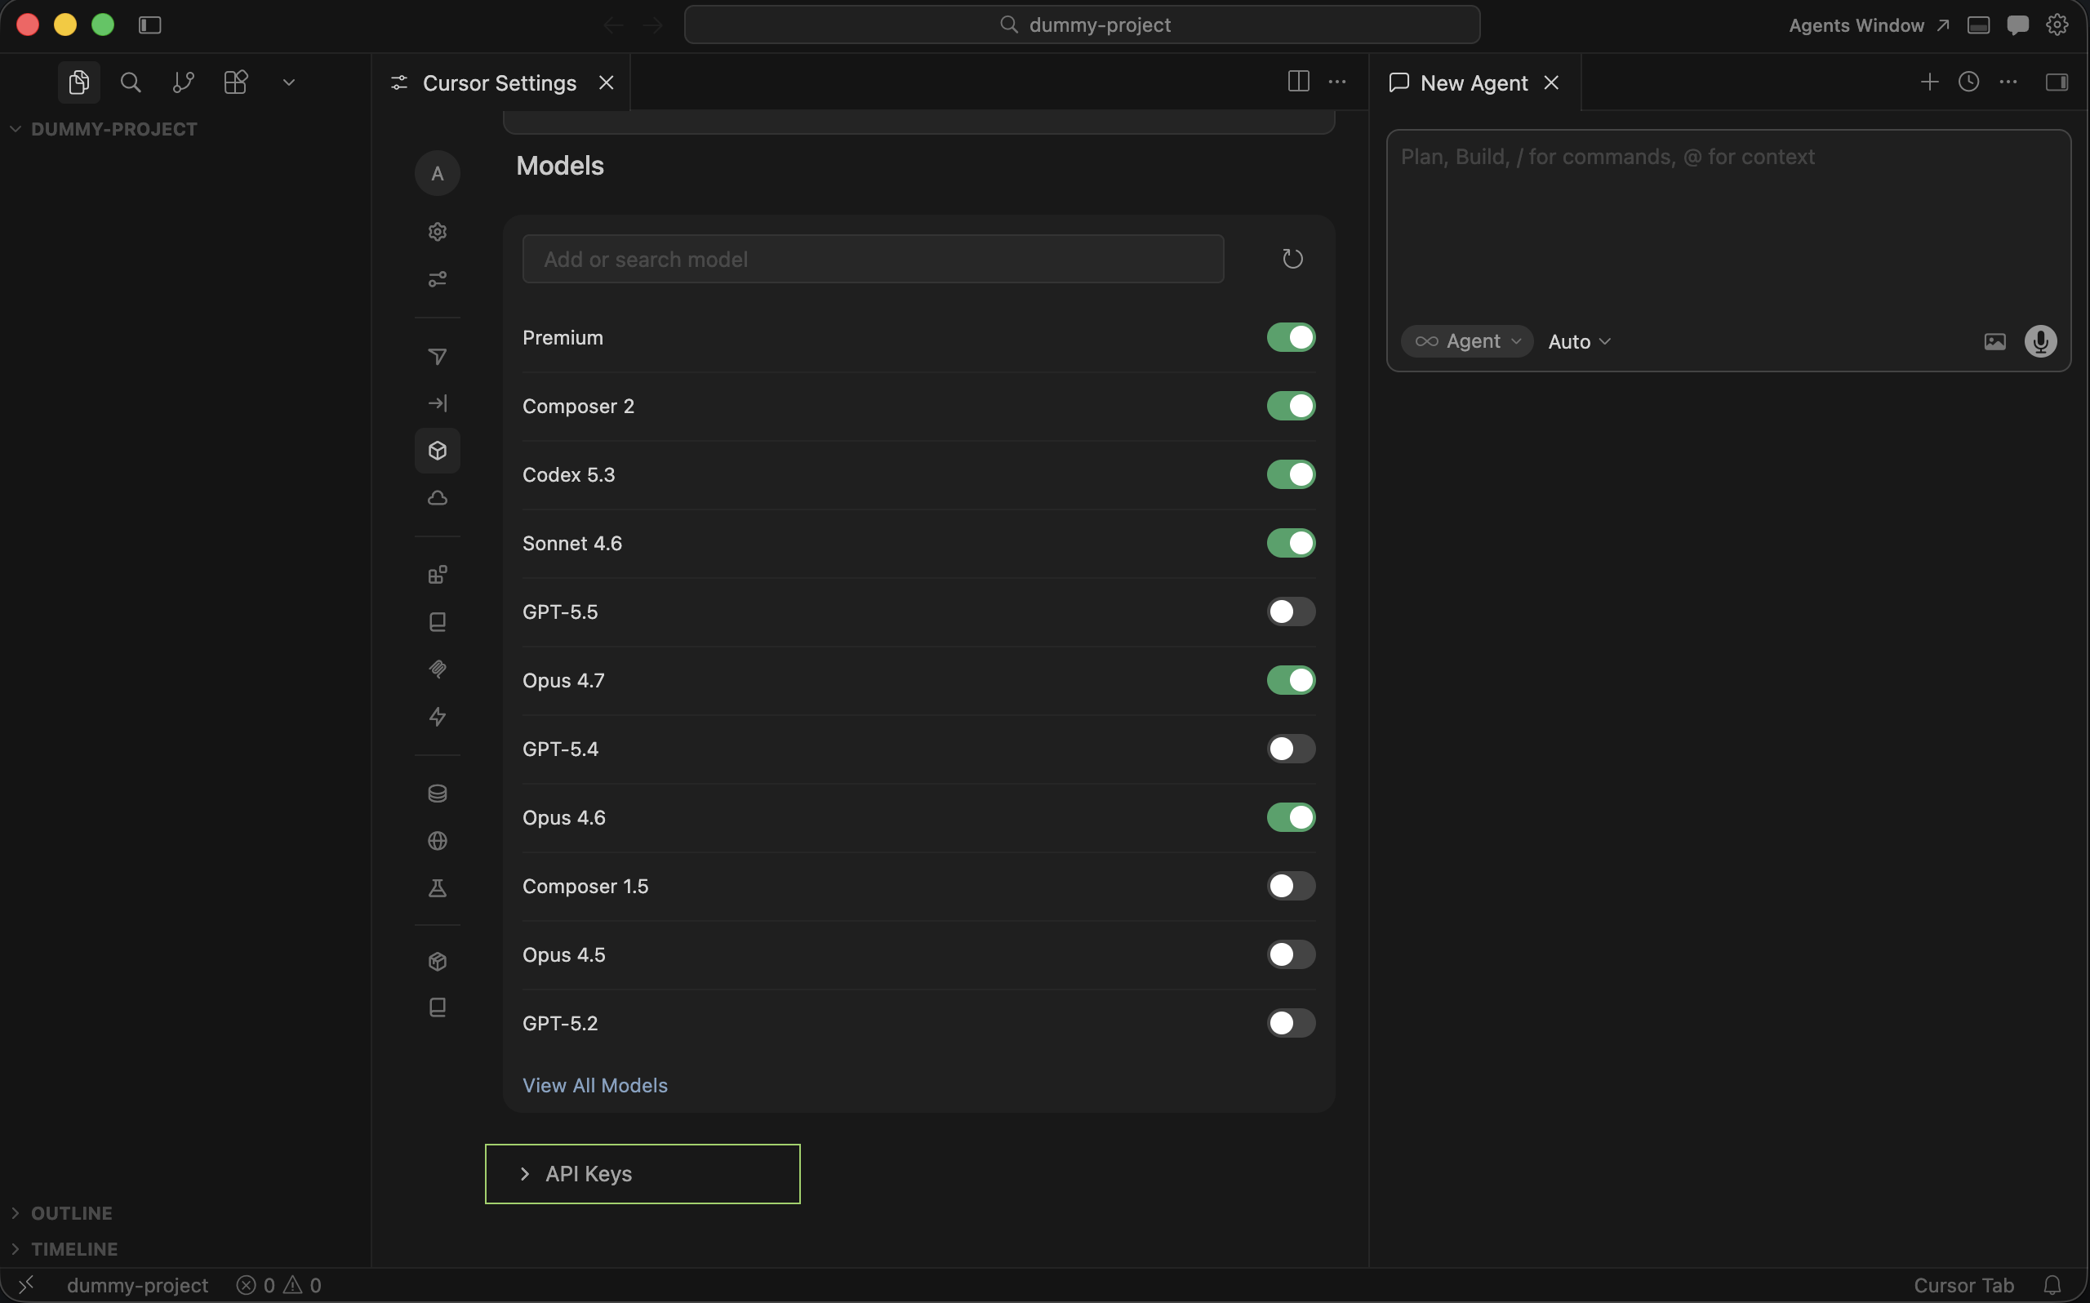Disable the Opus 4.7 toggle
2090x1303 pixels.
tap(1291, 680)
